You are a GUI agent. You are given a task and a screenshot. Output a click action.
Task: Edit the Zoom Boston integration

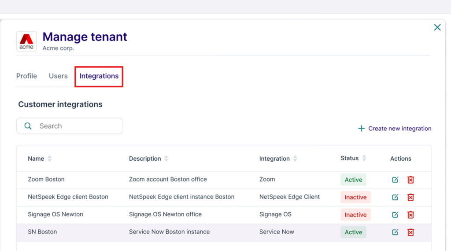click(x=395, y=180)
